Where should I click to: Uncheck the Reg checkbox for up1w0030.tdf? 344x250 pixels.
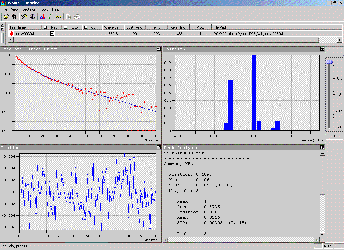coord(52,34)
